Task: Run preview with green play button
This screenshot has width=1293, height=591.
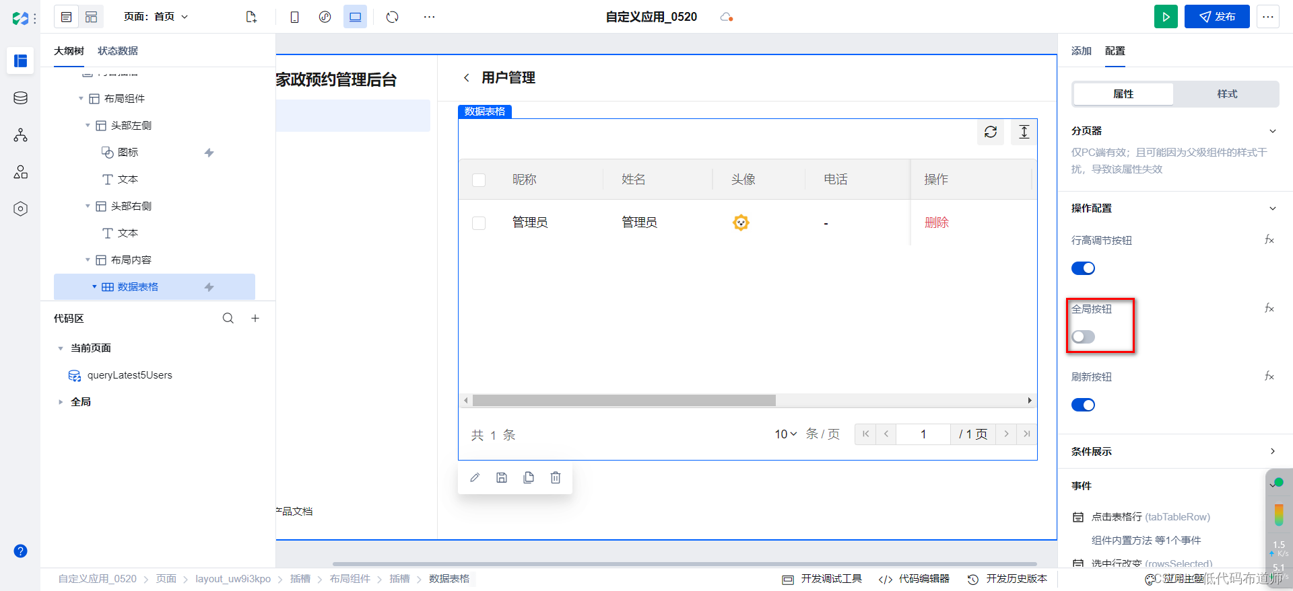Action: pos(1166,17)
